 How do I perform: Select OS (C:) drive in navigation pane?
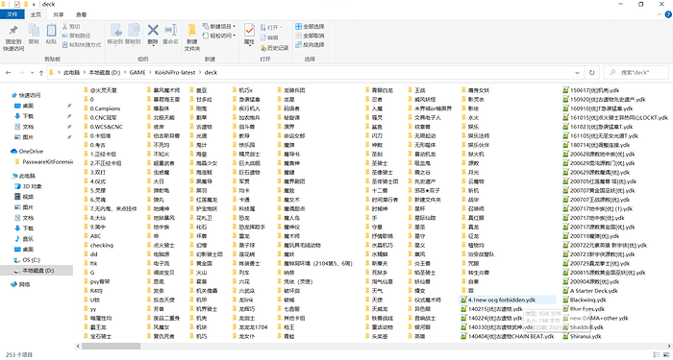coord(27,260)
